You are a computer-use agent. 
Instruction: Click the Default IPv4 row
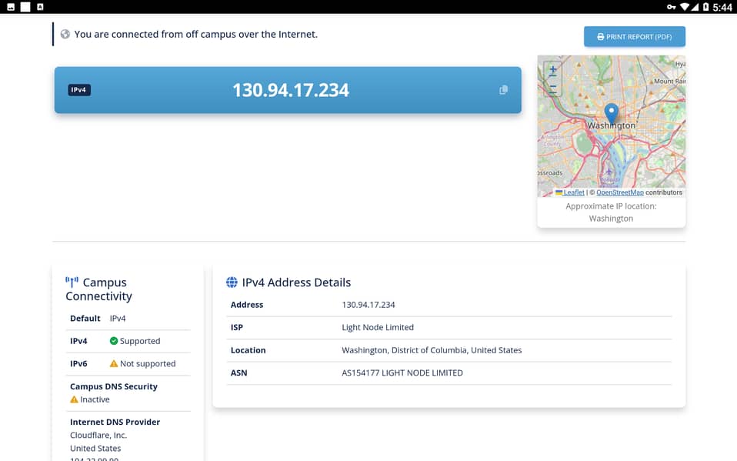(x=128, y=319)
